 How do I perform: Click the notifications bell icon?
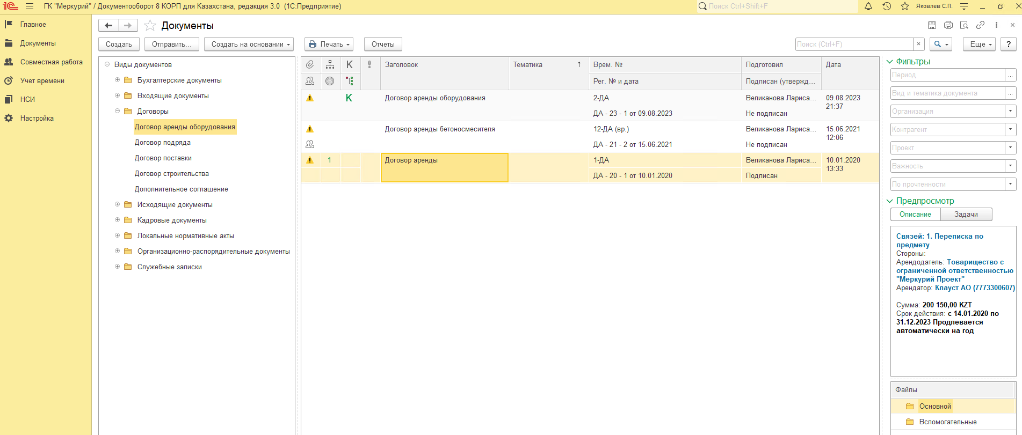868,6
